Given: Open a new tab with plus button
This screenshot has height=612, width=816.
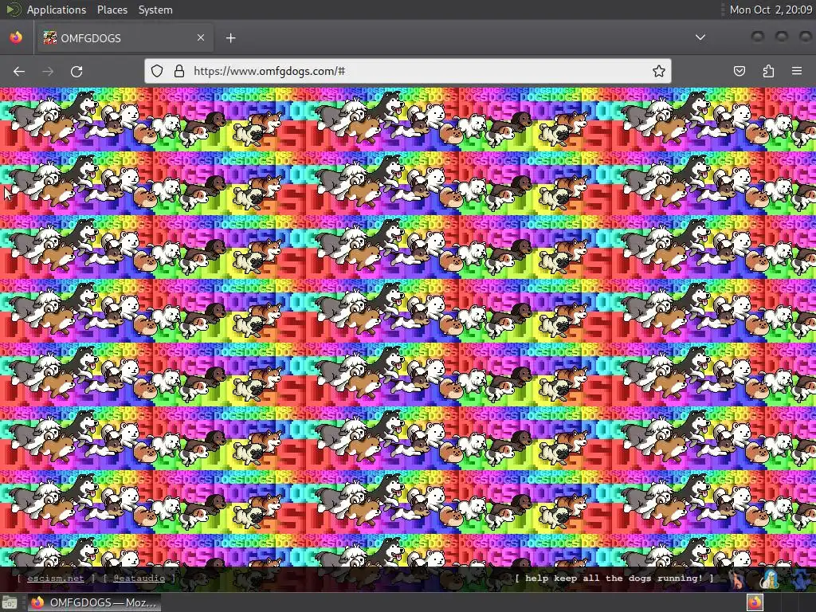Looking at the screenshot, I should [x=230, y=38].
